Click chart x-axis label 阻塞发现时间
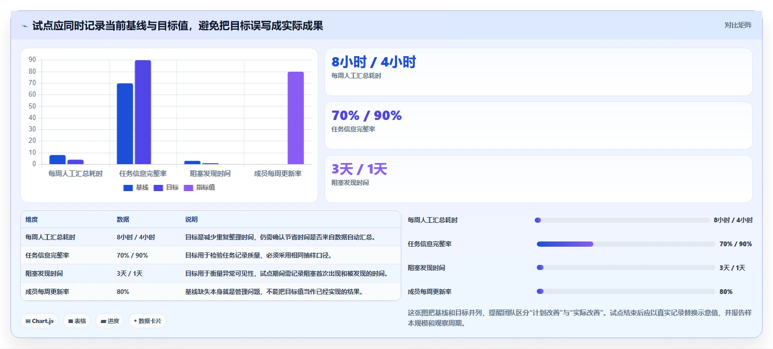This screenshot has height=349, width=773. [x=210, y=173]
